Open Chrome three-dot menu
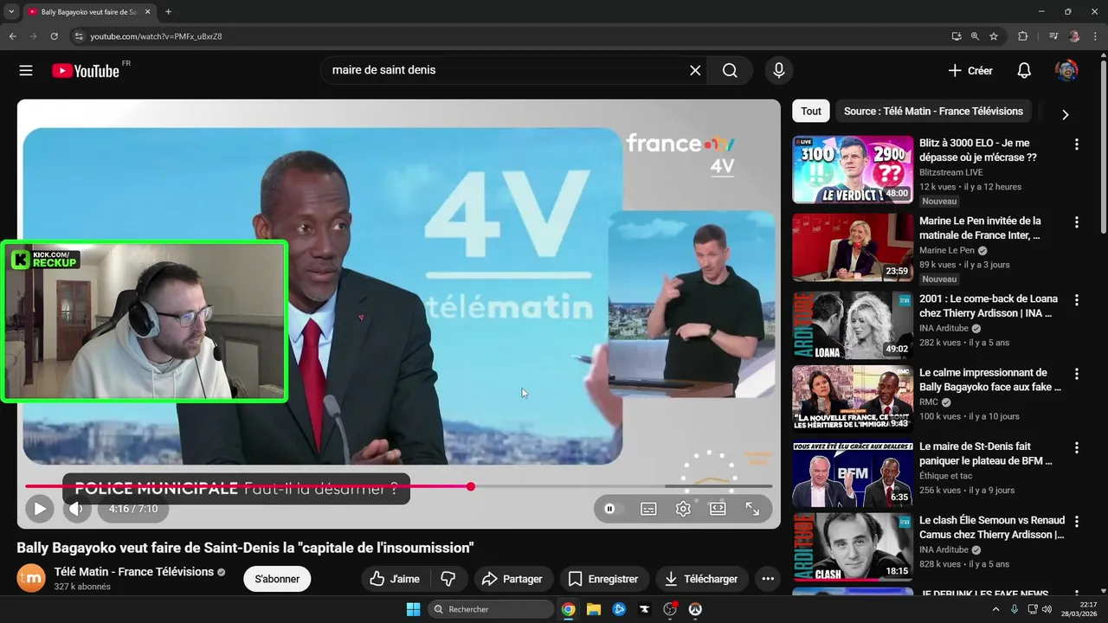 1095,36
